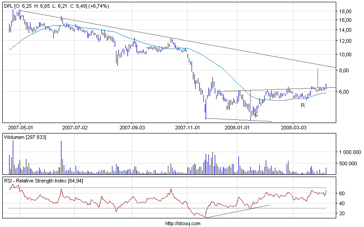Click the G head marker on the chart
Image resolution: width=364 pixels, height=227 pixels.
(256, 115)
